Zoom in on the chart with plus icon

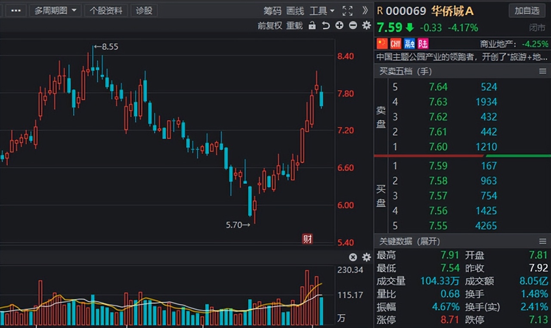pos(339,26)
